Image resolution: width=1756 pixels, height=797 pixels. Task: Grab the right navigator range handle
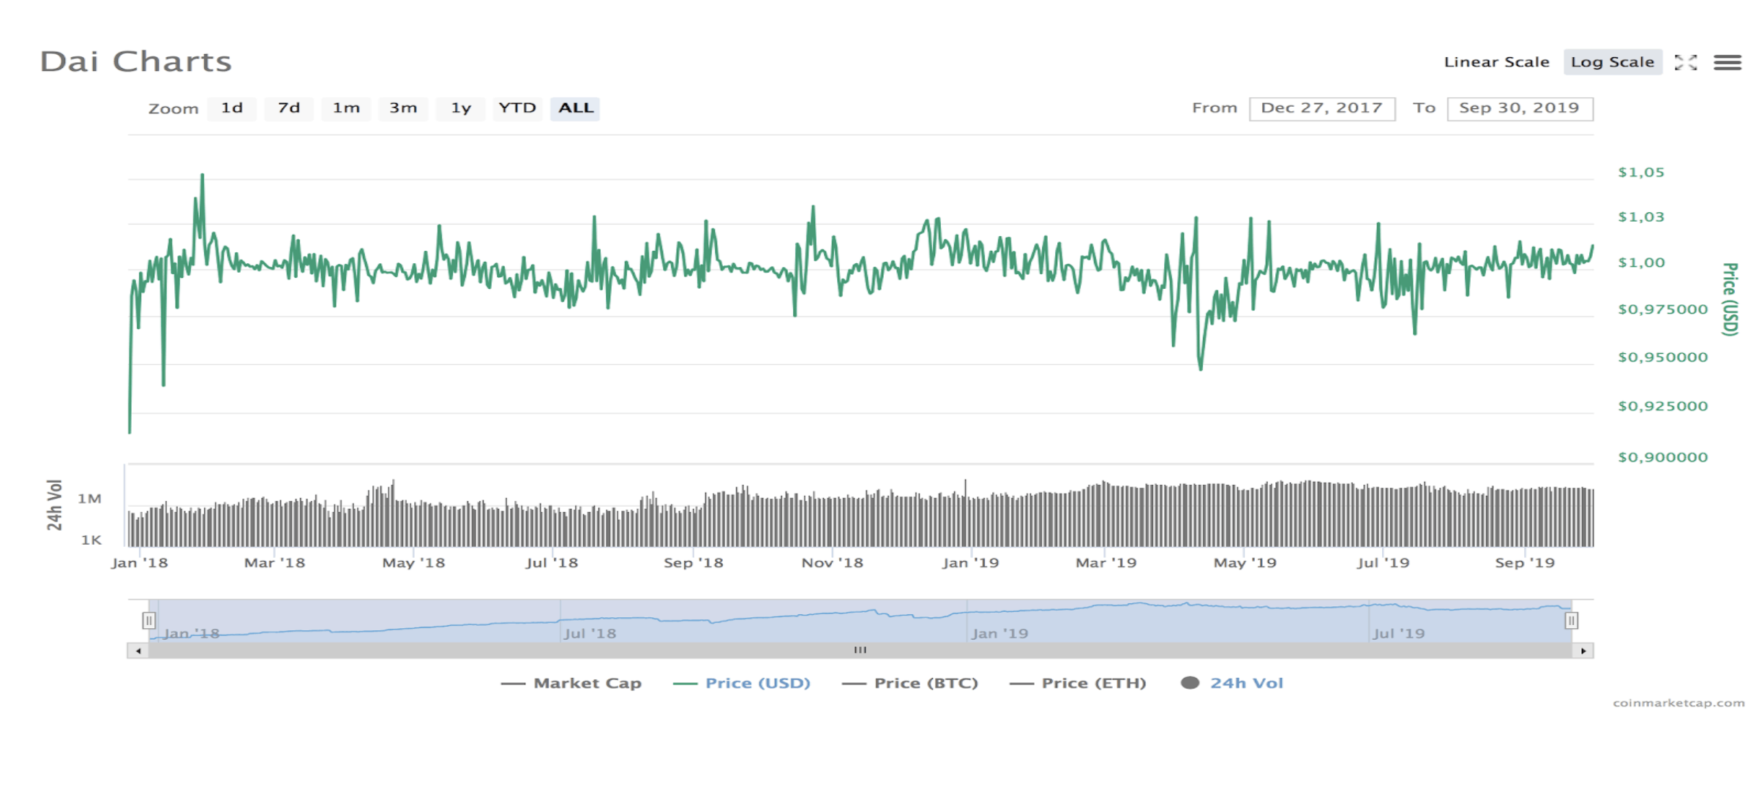1571,621
